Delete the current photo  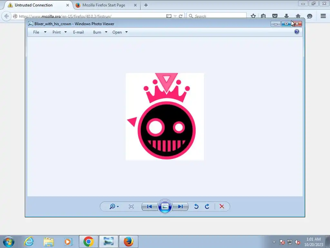click(x=222, y=206)
